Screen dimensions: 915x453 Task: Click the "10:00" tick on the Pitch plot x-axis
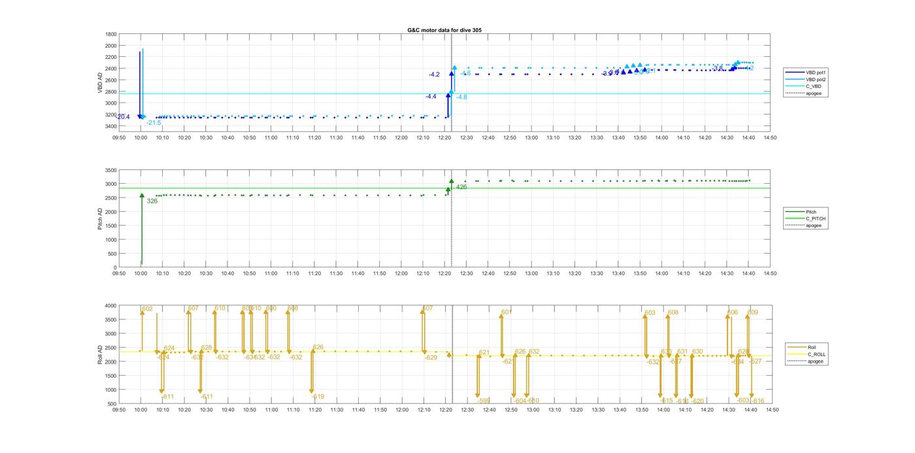[141, 273]
